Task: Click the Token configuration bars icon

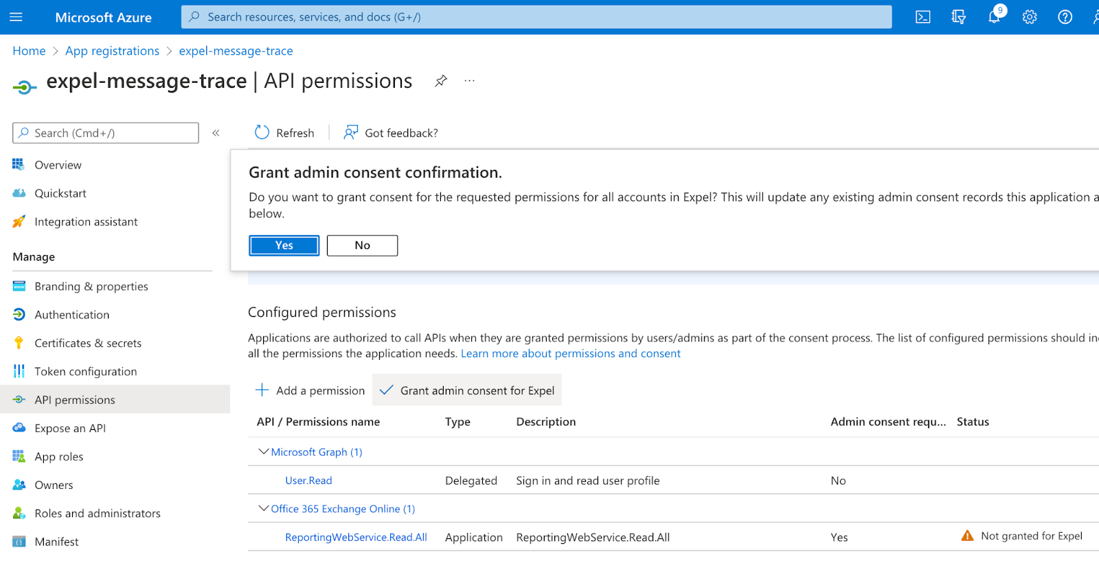Action: [x=19, y=371]
